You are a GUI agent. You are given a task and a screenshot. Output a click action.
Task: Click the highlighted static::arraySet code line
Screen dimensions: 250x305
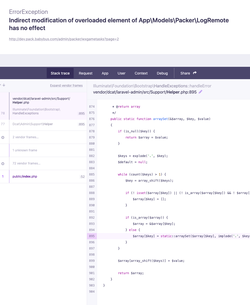173,236
